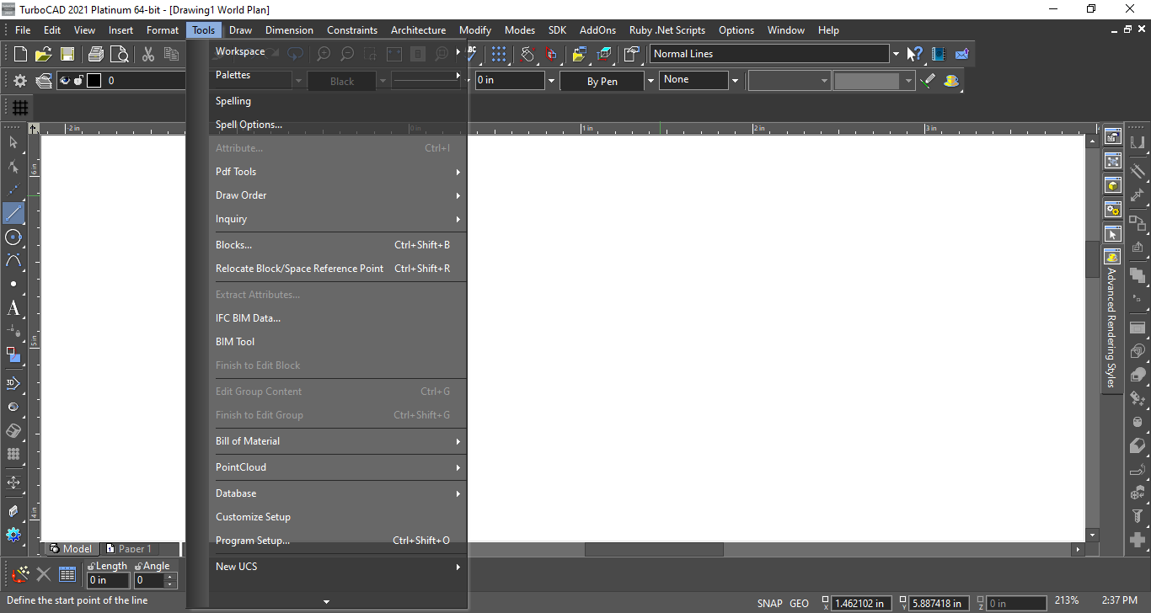Select the Arc tool in the left toolbar
The width and height of the screenshot is (1151, 613).
click(13, 260)
